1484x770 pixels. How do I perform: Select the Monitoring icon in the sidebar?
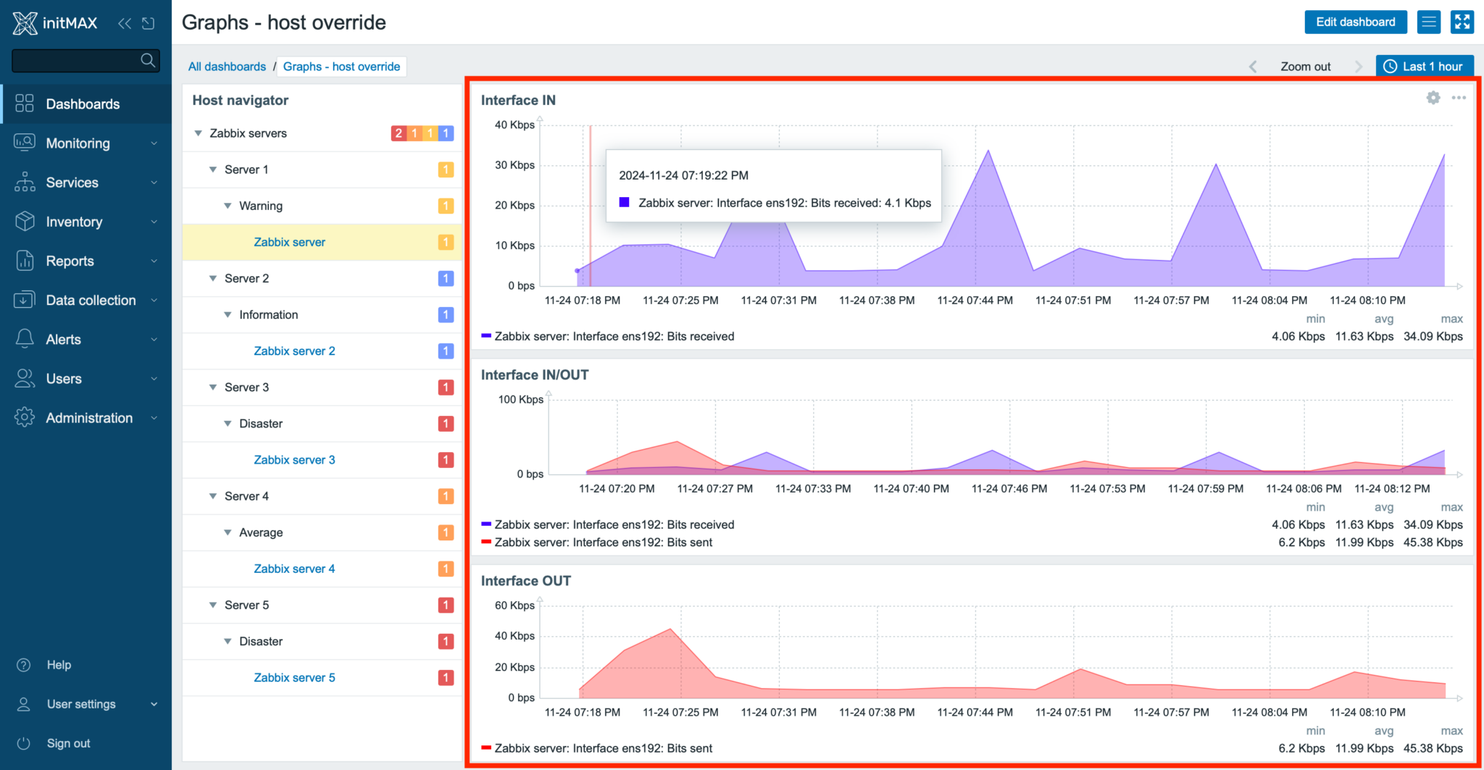coord(24,143)
